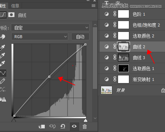This screenshot has width=165, height=132.
Task: Click the midpoint control point on the curve
Action: [x=49, y=77]
